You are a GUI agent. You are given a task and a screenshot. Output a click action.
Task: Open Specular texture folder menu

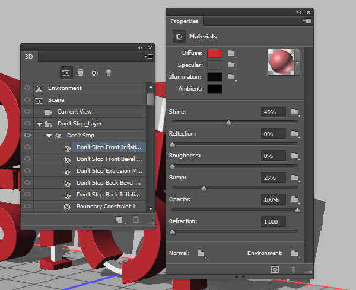(x=232, y=65)
